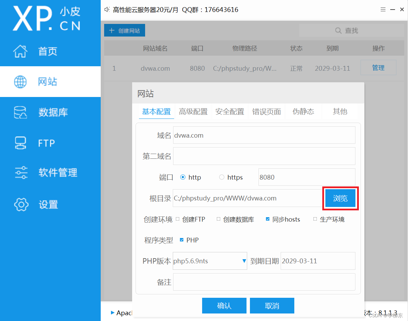
Task: Click the 取消 cancel button
Action: [x=272, y=306]
